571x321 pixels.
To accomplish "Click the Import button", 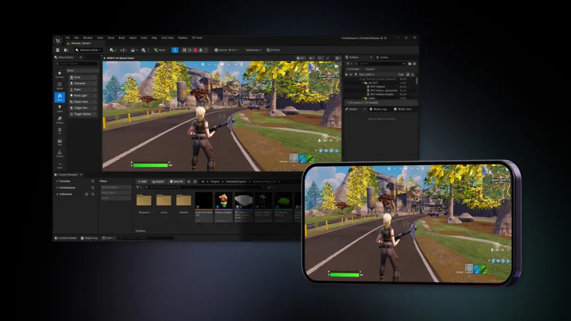I will [x=158, y=181].
